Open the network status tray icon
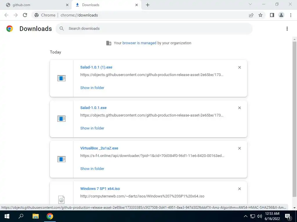 pyautogui.click(x=253, y=216)
